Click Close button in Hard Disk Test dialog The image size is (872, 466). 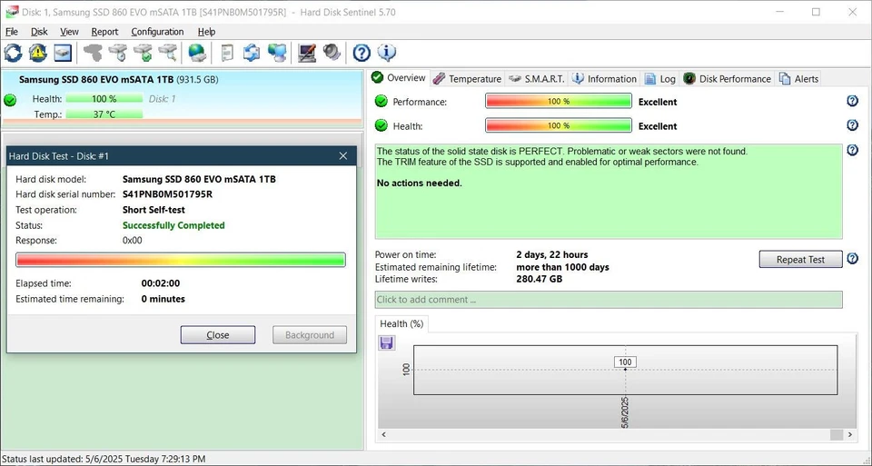pyautogui.click(x=218, y=335)
